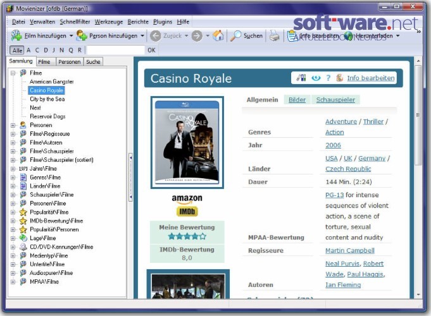Filter list by letter Q
Viewport: 431px width, 316px height.
71,50
